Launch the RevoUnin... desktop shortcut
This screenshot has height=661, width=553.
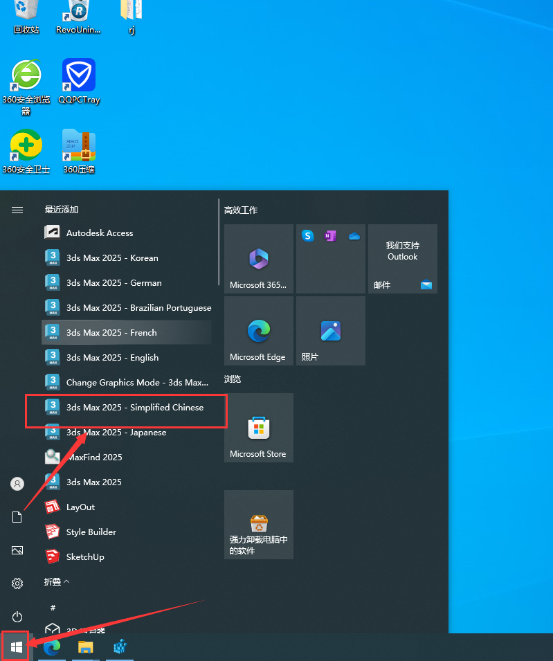tap(78, 17)
